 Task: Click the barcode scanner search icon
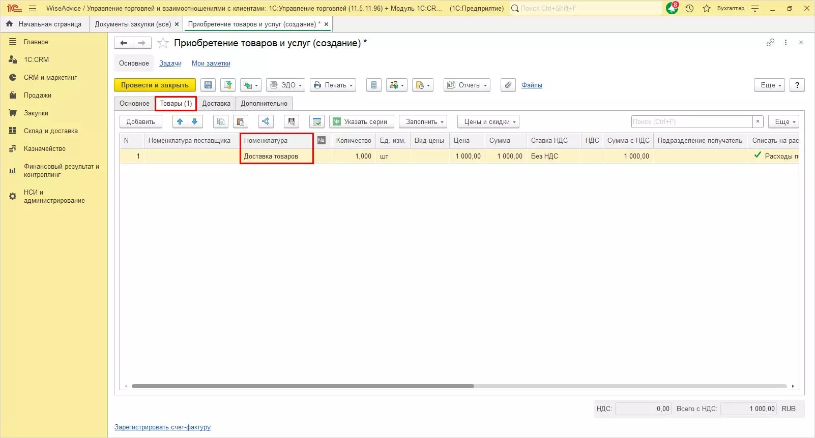pyautogui.click(x=292, y=122)
